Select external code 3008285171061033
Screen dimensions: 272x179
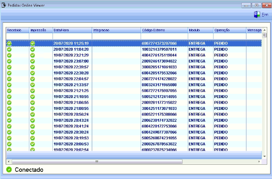click(159, 67)
